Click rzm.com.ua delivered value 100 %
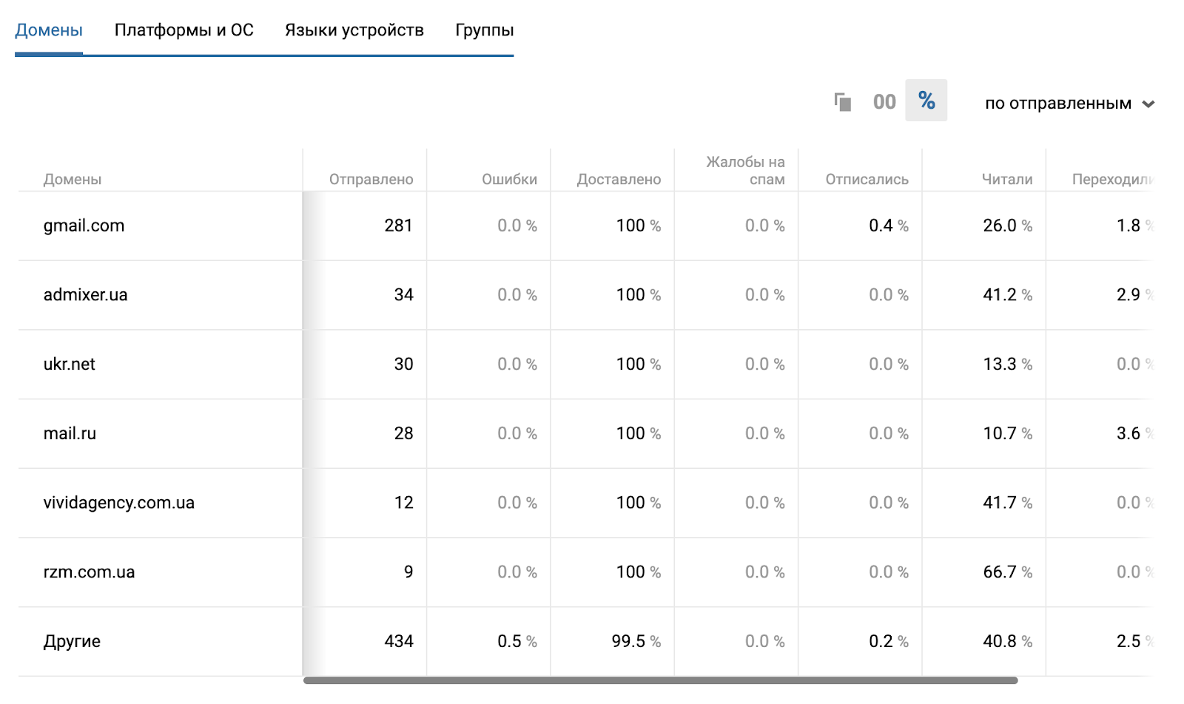 639,572
